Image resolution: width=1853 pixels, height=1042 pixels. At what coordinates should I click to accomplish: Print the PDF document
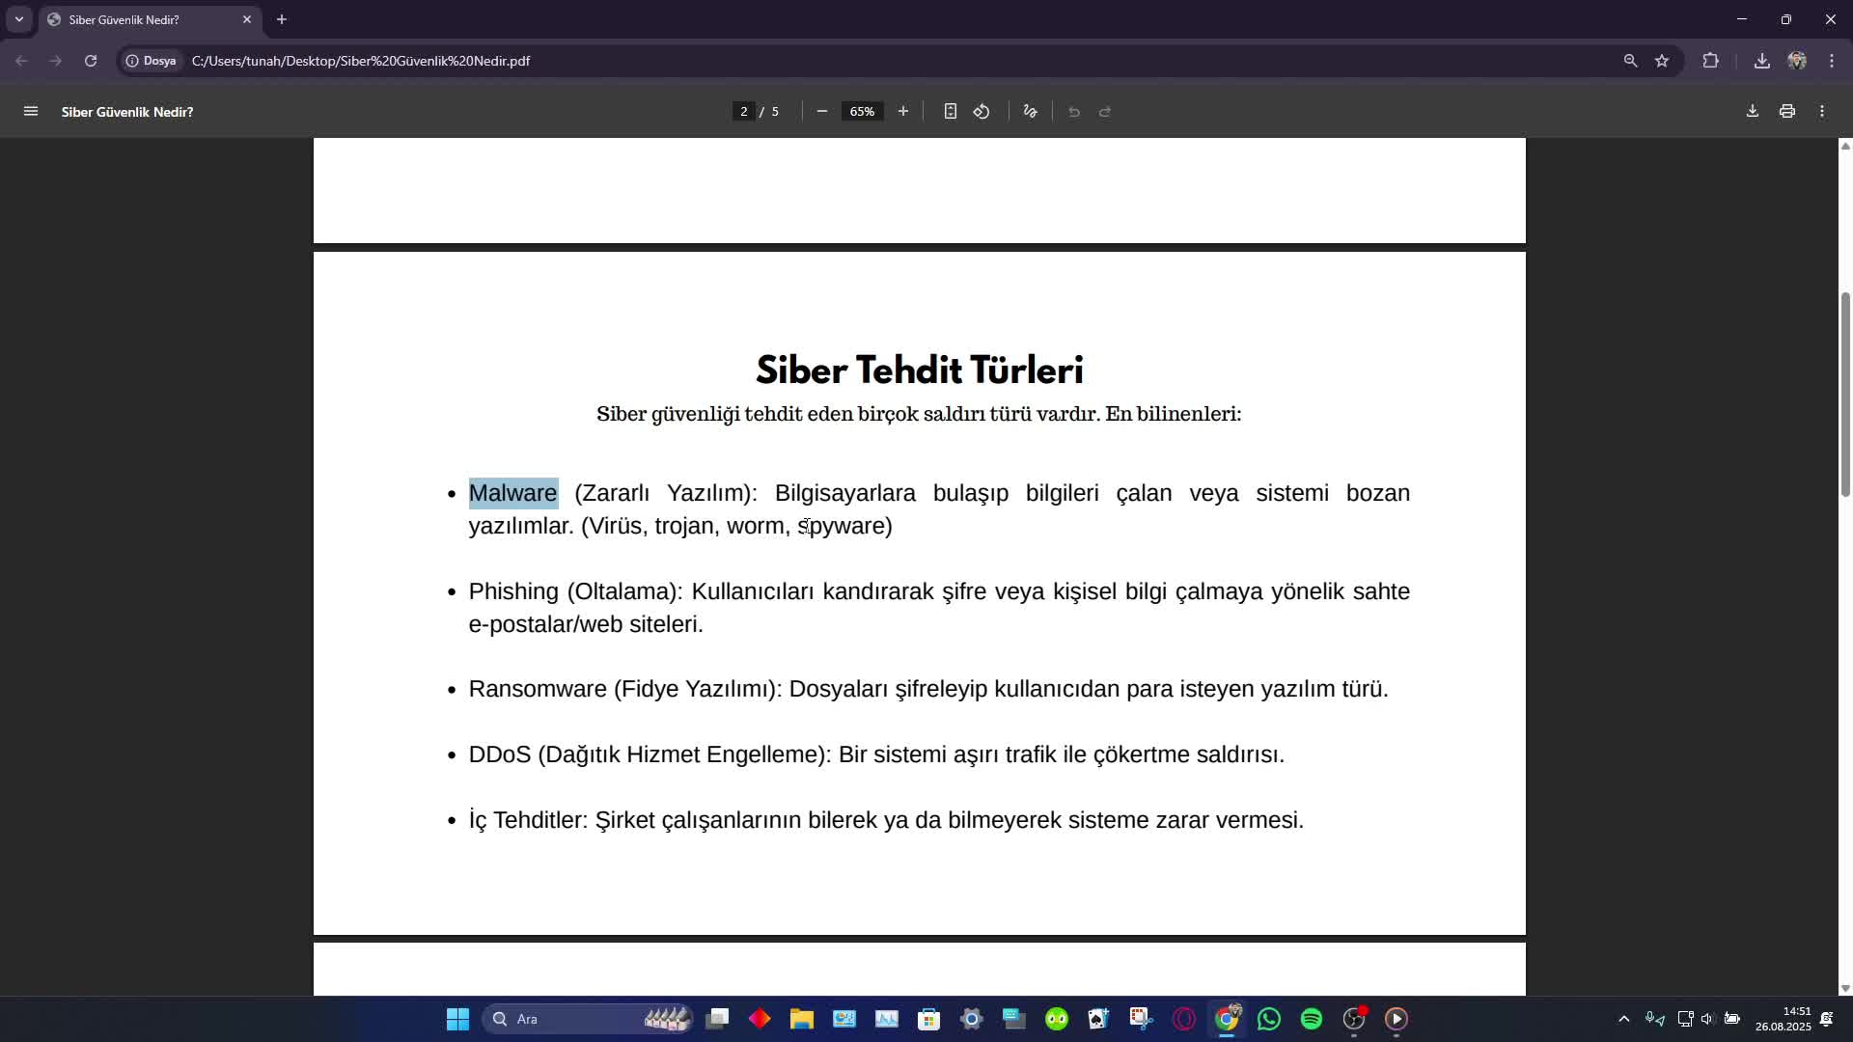coord(1786,112)
